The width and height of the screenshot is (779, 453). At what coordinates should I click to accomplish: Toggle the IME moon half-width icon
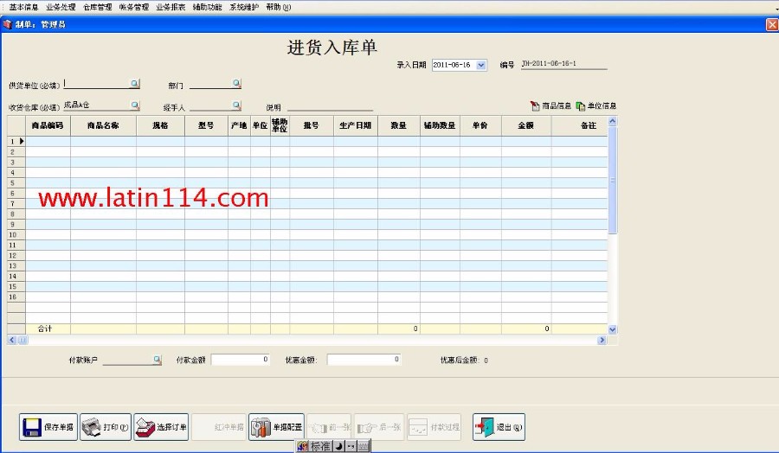pyautogui.click(x=338, y=446)
